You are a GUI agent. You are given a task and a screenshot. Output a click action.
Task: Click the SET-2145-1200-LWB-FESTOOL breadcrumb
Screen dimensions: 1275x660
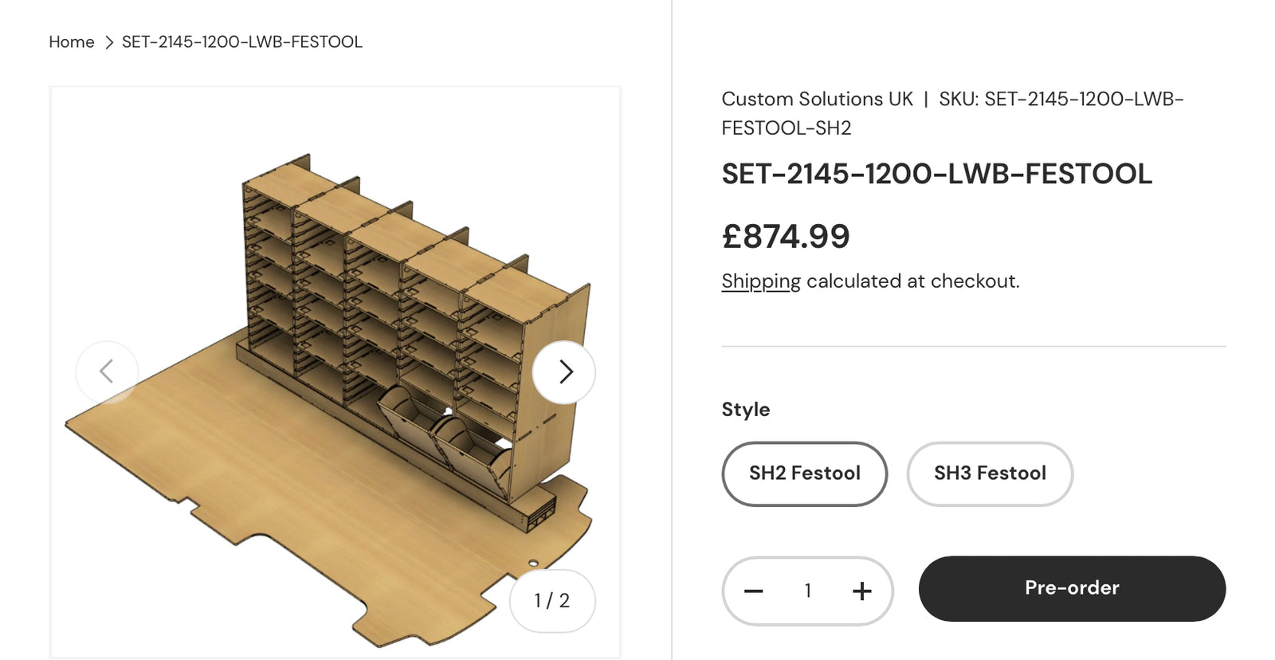click(241, 42)
